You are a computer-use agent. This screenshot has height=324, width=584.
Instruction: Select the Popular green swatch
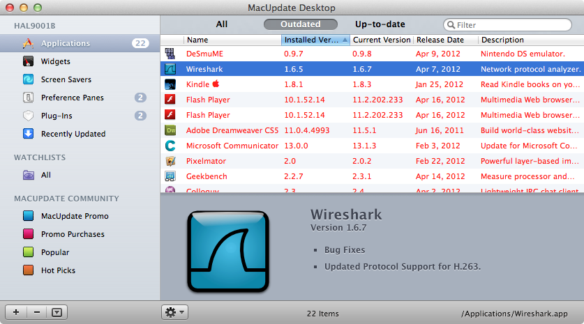tap(28, 252)
